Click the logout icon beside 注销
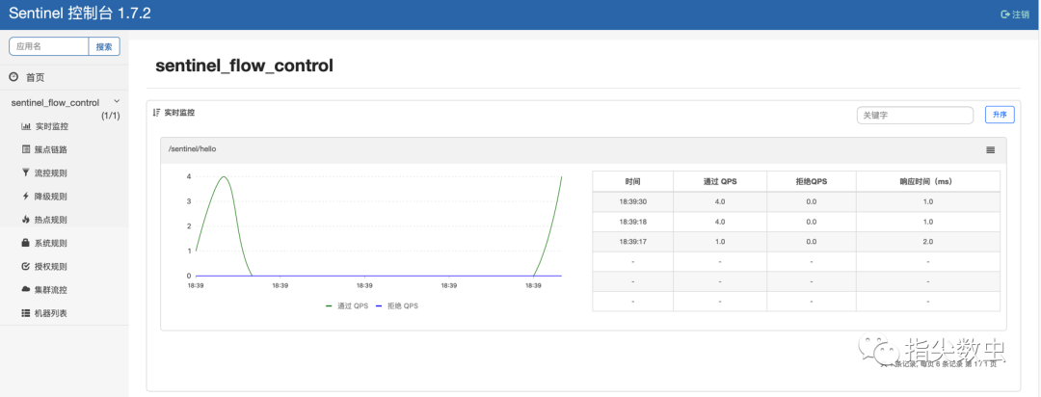Image resolution: width=1041 pixels, height=397 pixels. 1005,14
